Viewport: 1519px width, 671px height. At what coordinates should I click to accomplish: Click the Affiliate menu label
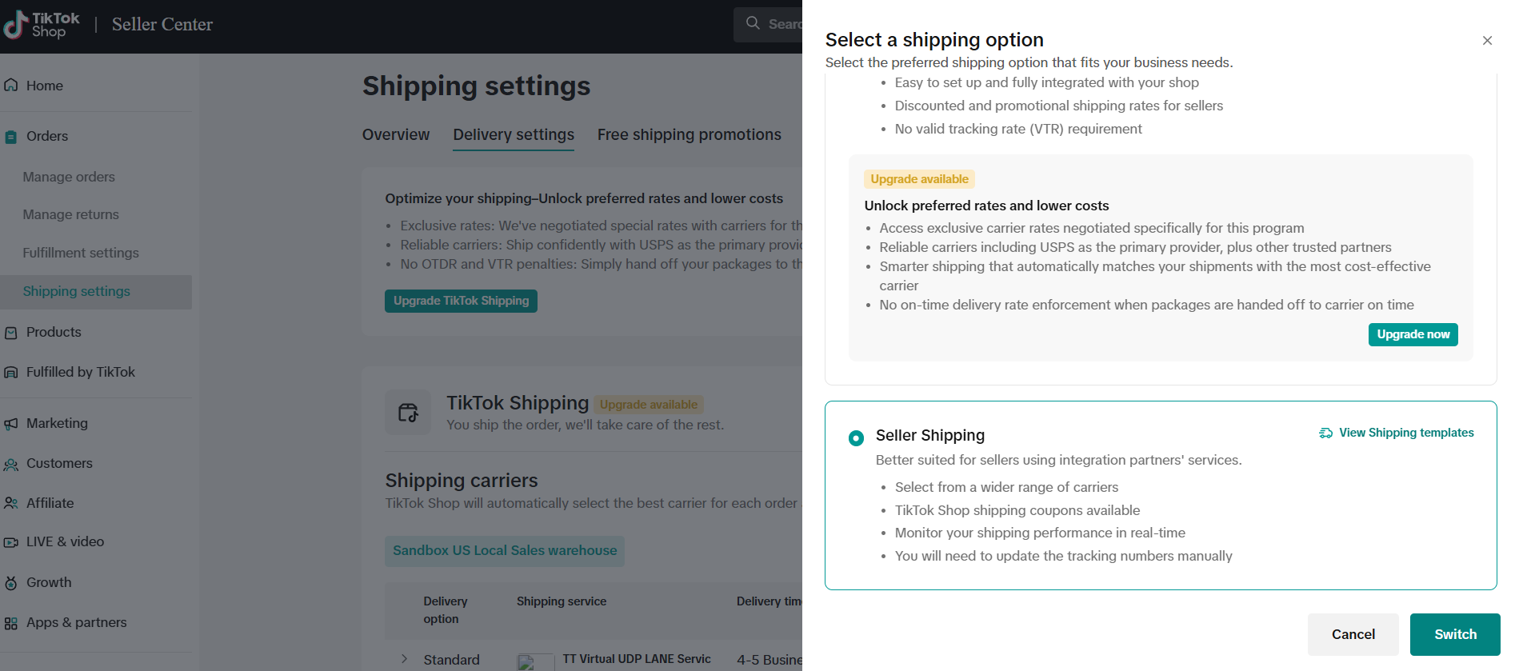(x=50, y=503)
